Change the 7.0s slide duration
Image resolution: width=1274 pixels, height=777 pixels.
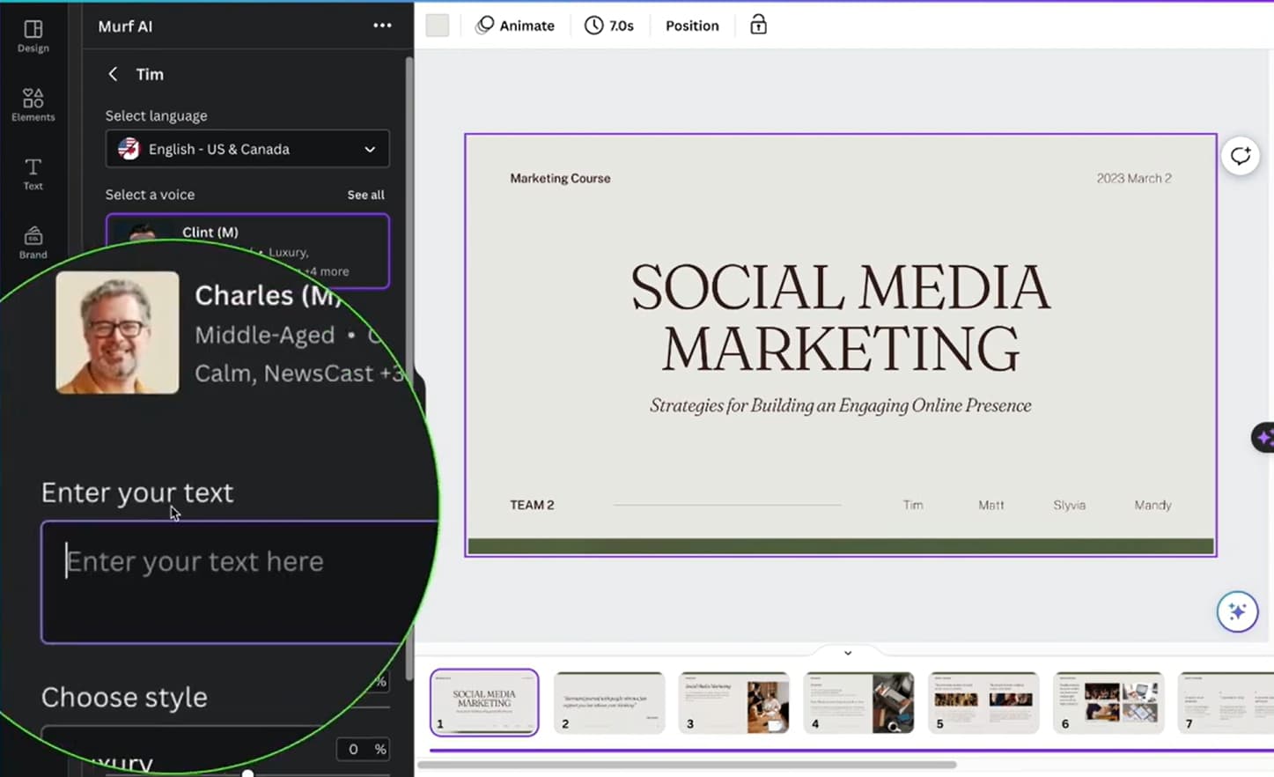coord(609,26)
